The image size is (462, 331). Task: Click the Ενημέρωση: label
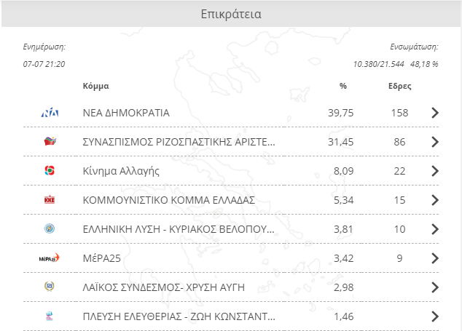[x=44, y=47]
